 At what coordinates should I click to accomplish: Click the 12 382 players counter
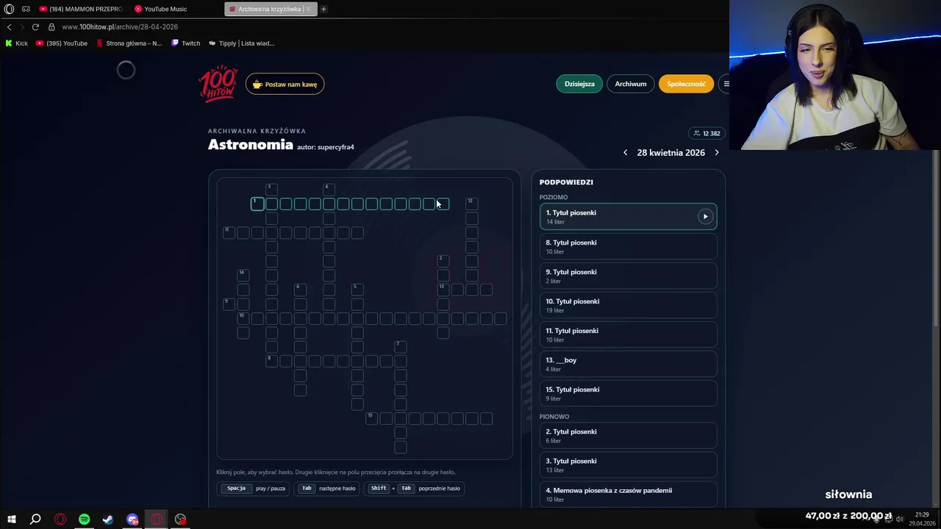tap(706, 134)
